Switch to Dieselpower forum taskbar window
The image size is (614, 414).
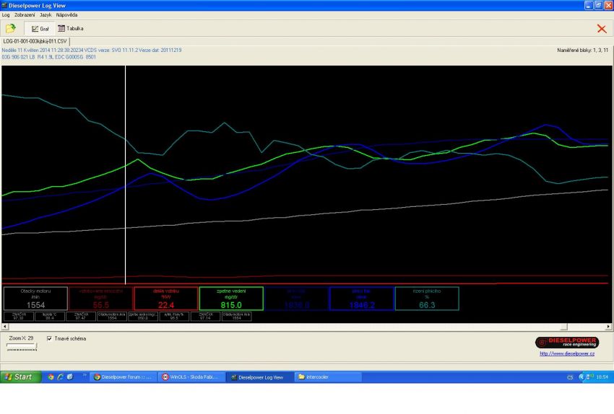[124, 377]
